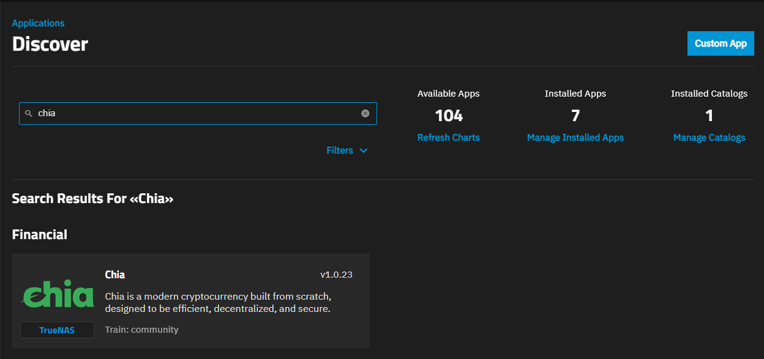
Task: Select the Chia app title
Action: click(x=115, y=275)
